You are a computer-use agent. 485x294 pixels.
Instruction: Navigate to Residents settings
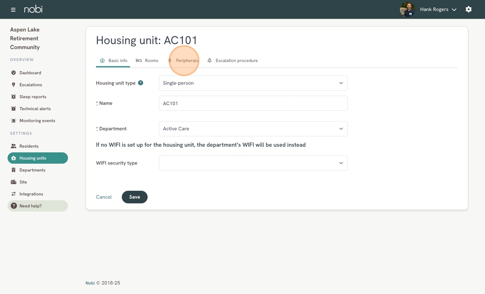[x=29, y=146]
